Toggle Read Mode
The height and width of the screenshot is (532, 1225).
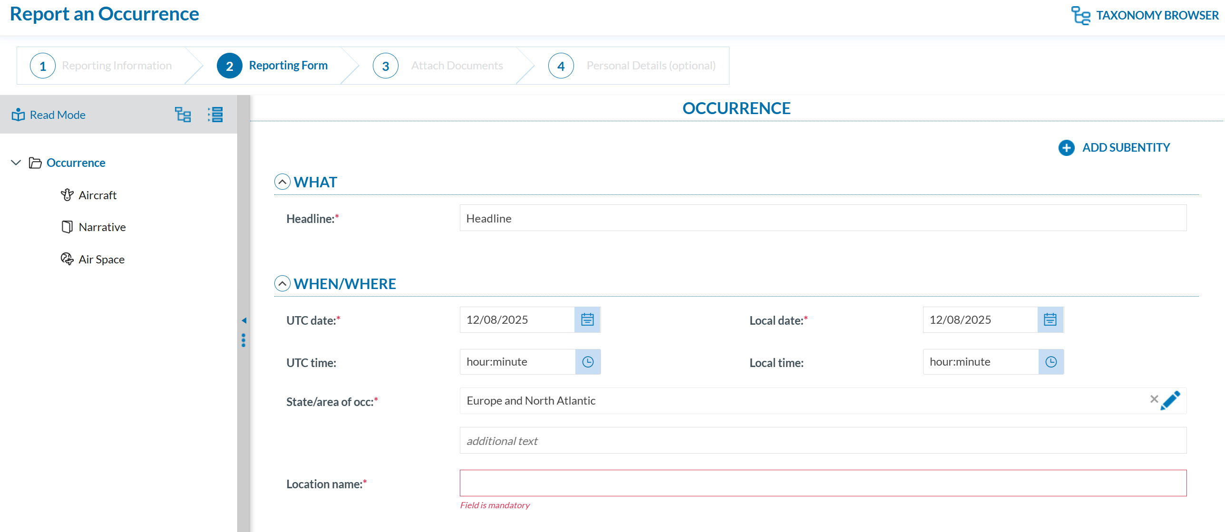(x=49, y=115)
